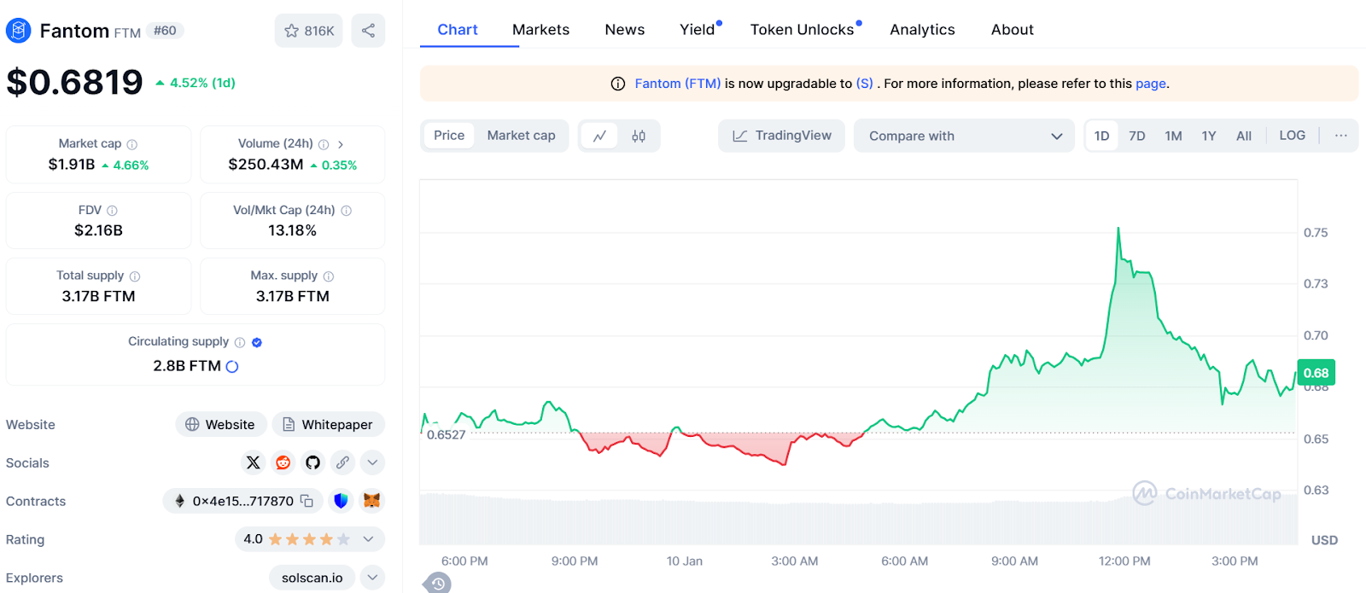This screenshot has height=593, width=1366.
Task: Open Volume (24h) details arrow
Action: click(341, 144)
